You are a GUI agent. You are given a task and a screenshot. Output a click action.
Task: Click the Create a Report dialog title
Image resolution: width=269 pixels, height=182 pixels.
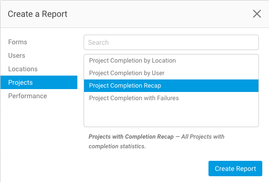37,14
